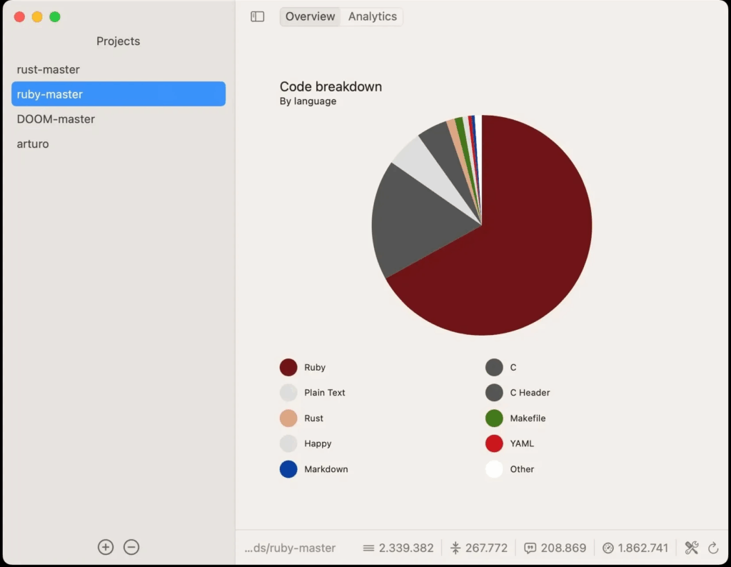Add a new project with plus button
The image size is (731, 567).
[106, 547]
